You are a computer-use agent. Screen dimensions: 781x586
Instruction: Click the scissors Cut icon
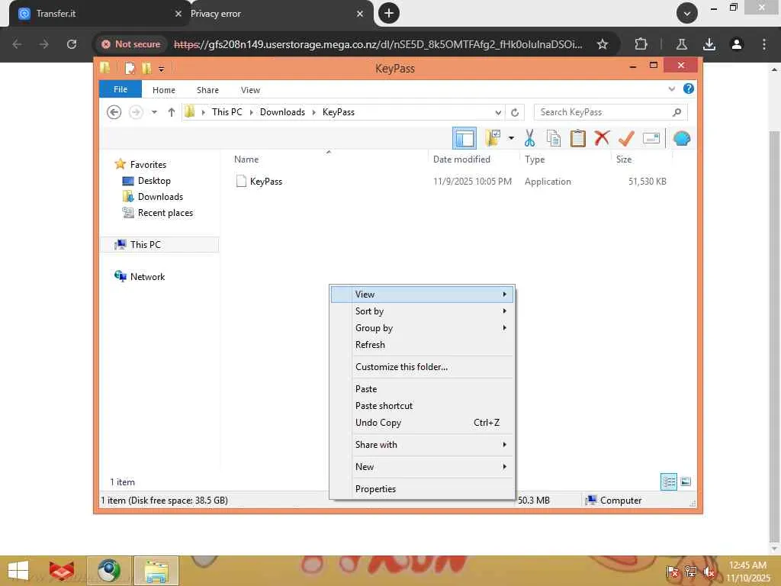coord(529,138)
